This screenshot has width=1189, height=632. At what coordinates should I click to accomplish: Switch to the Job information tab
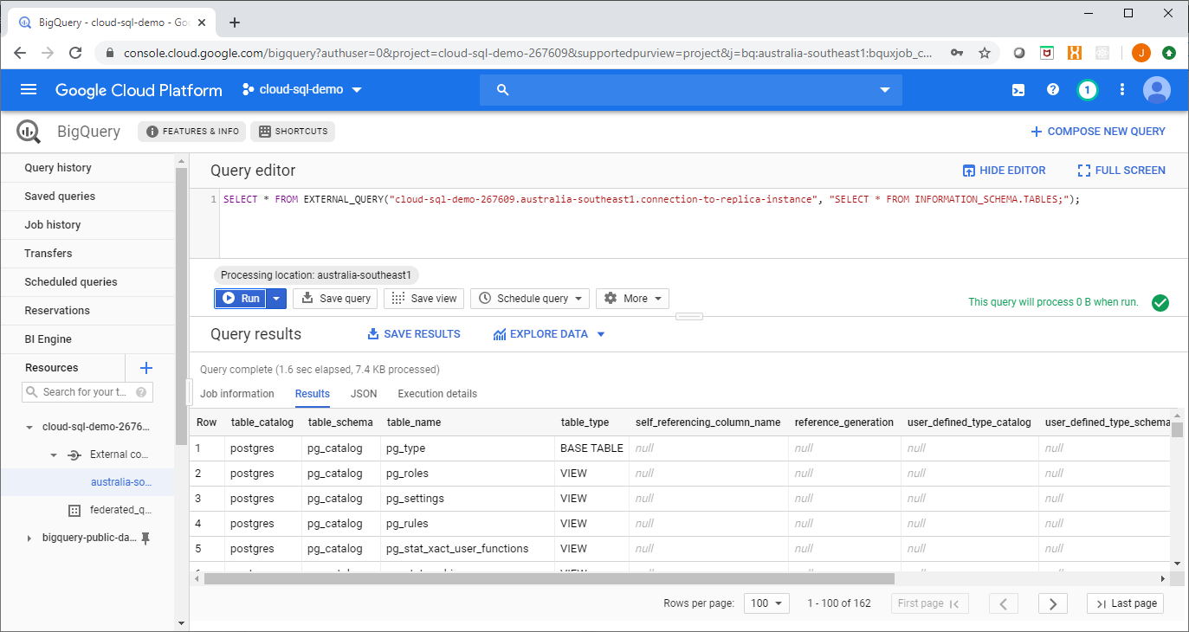coord(237,393)
